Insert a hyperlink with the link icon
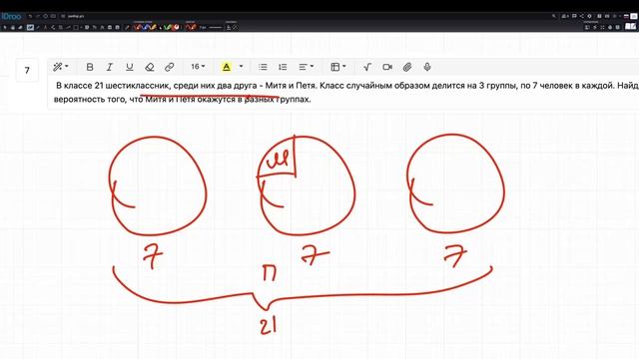 [x=169, y=67]
